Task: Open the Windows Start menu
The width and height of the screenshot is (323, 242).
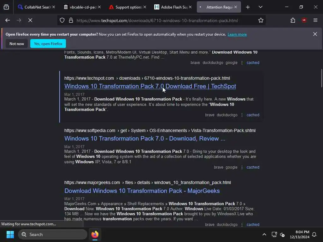Action: coord(10,234)
